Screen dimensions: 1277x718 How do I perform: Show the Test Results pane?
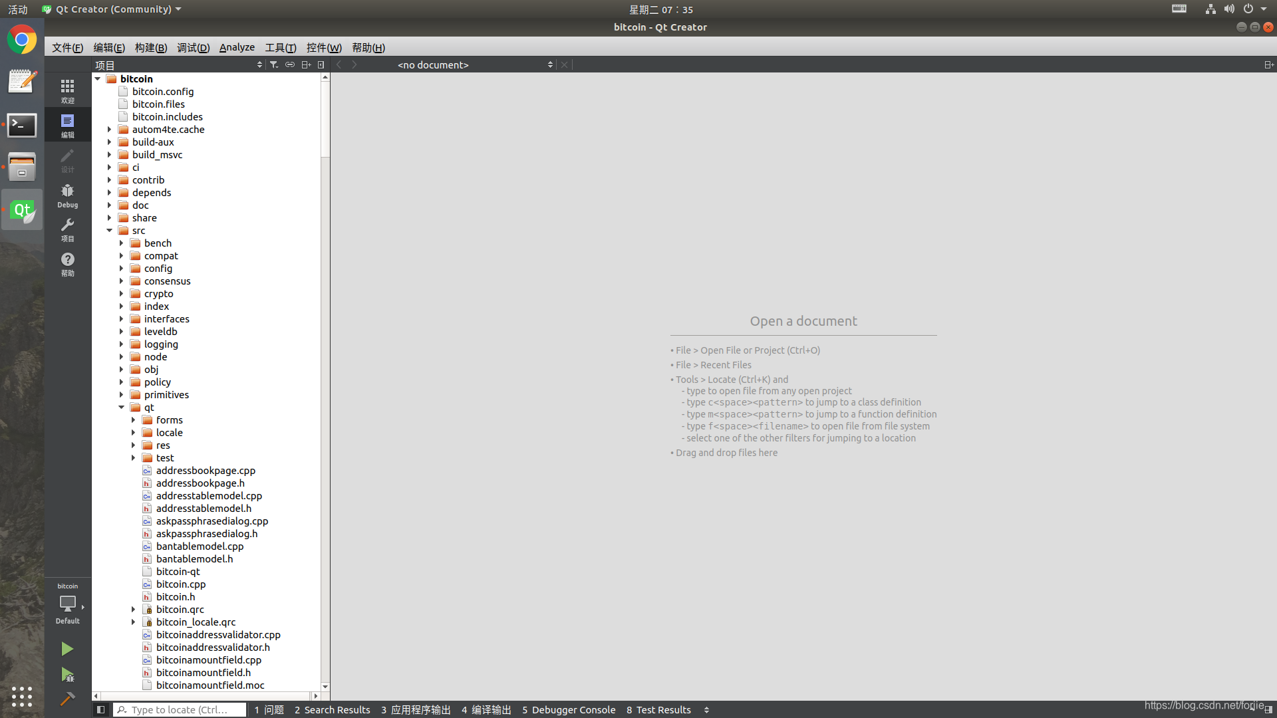coord(658,709)
